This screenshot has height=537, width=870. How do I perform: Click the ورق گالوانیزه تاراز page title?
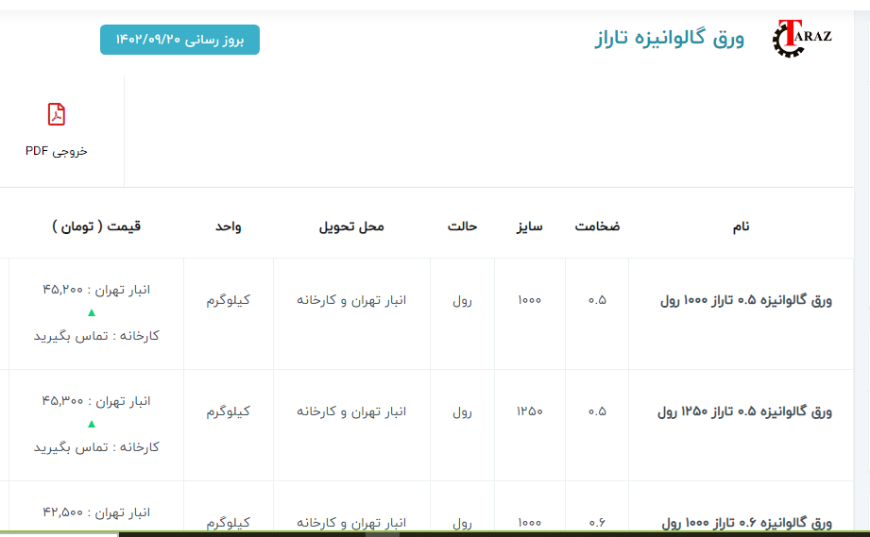click(x=669, y=39)
